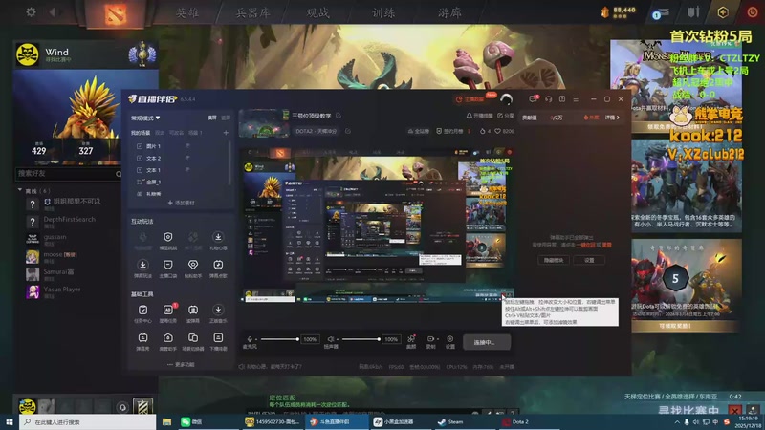Expand 更多功能 more functions
The height and width of the screenshot is (430, 765).
click(x=181, y=364)
